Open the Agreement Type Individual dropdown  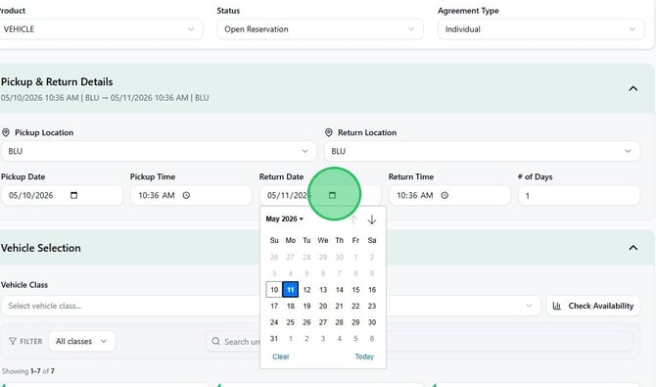(x=540, y=29)
